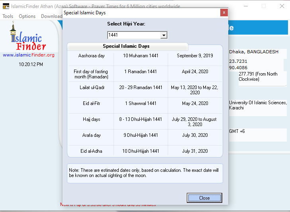Image resolution: width=290 pixels, height=212 pixels.
Task: Click the Lailat ul-Qadr label
Action: point(92,88)
